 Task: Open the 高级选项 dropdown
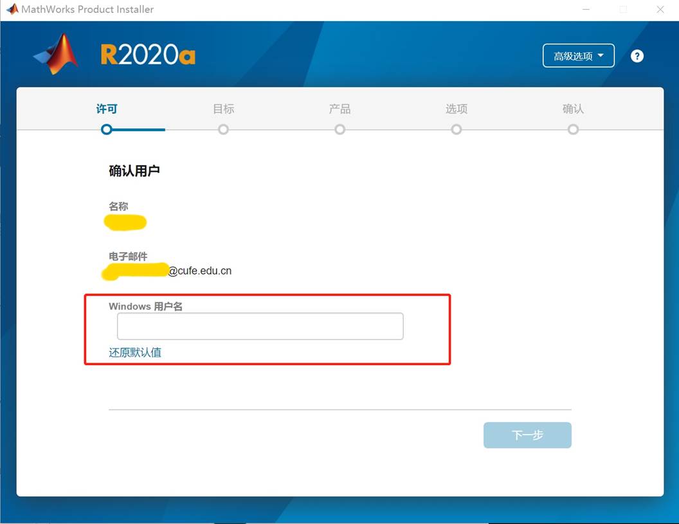tap(578, 56)
